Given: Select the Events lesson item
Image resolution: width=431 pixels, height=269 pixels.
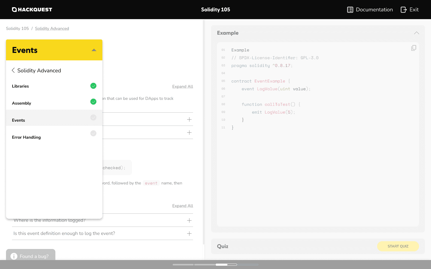Looking at the screenshot, I should pyautogui.click(x=54, y=118).
